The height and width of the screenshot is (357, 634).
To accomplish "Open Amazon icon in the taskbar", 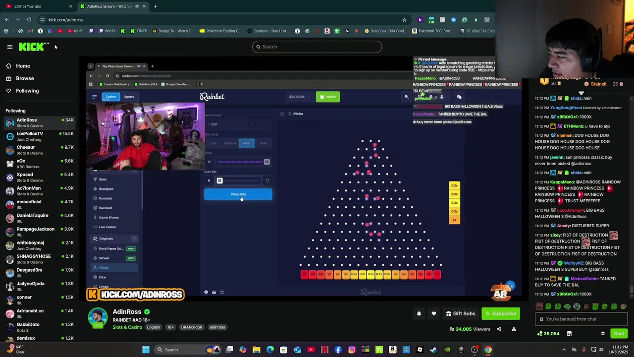I will click(393, 350).
